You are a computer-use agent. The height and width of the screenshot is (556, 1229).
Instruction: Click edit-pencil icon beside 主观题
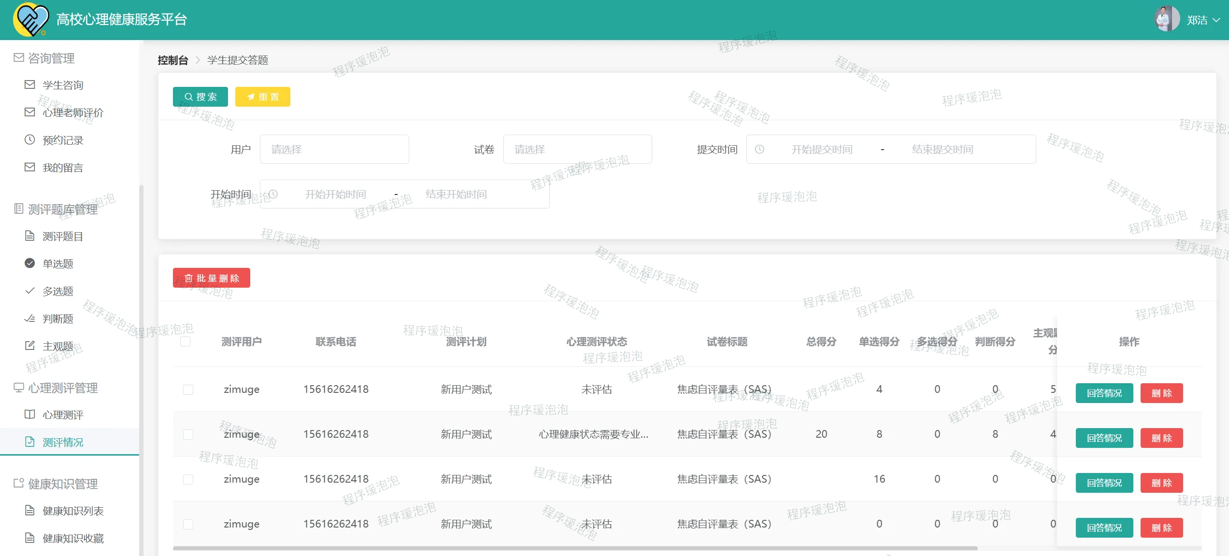tap(29, 346)
